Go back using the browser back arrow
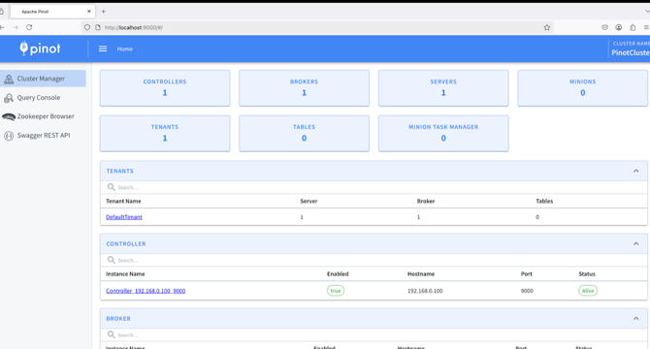 click(2, 27)
